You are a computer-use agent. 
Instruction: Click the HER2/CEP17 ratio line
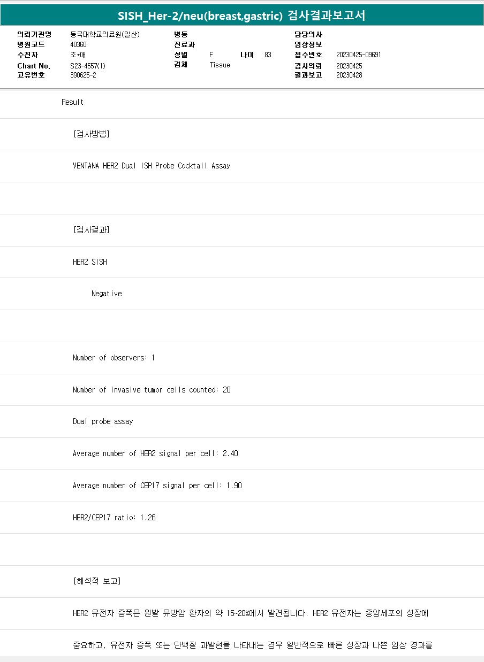click(114, 518)
